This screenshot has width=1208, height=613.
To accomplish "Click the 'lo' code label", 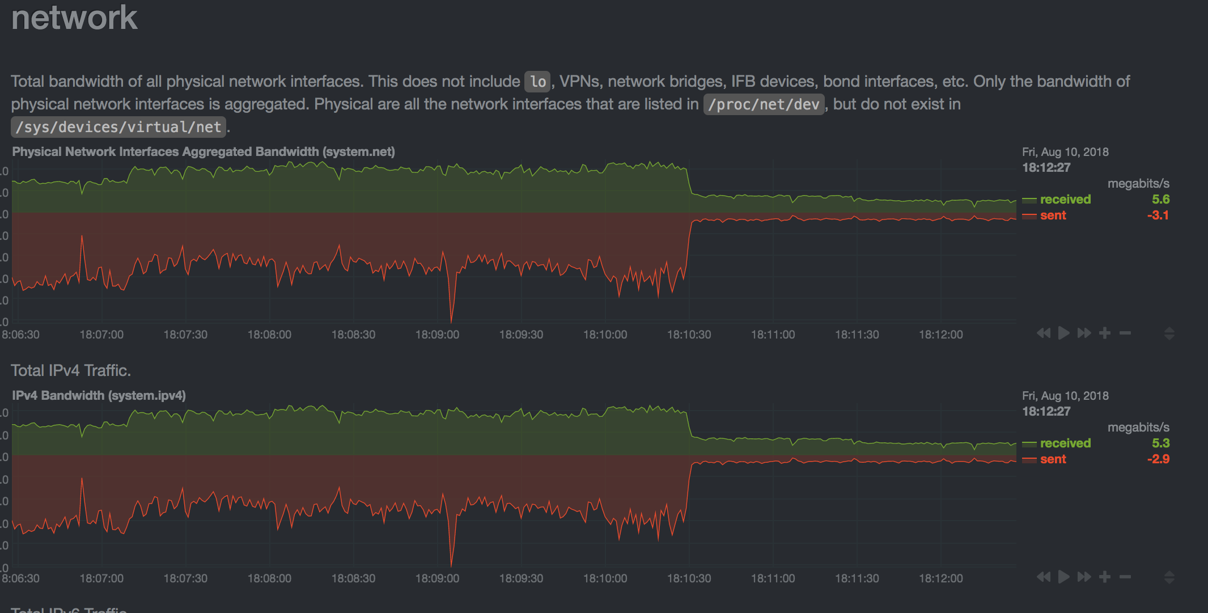I will pos(538,82).
